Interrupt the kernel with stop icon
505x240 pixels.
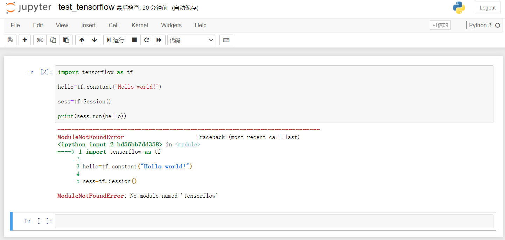pyautogui.click(x=134, y=40)
